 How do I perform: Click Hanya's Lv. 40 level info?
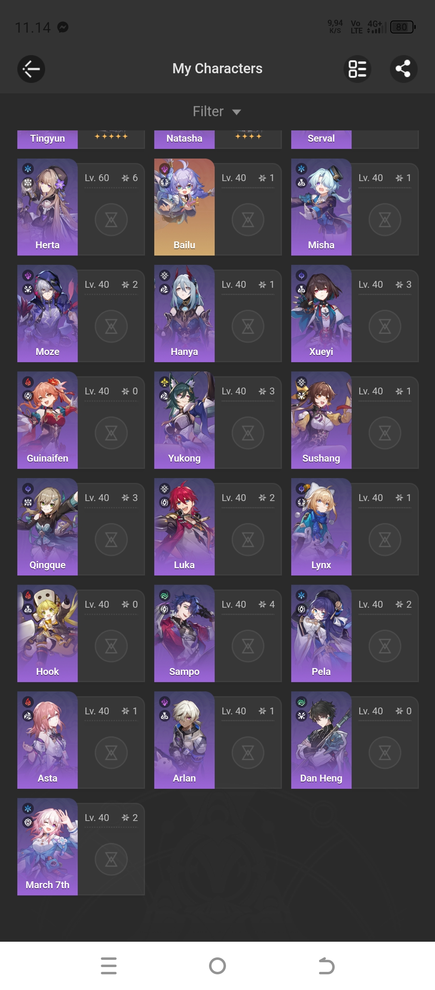(234, 285)
